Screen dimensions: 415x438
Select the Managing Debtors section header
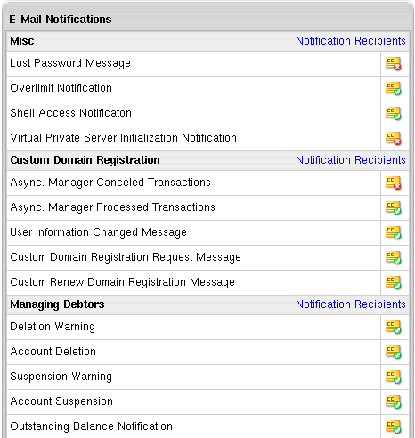[x=57, y=304]
